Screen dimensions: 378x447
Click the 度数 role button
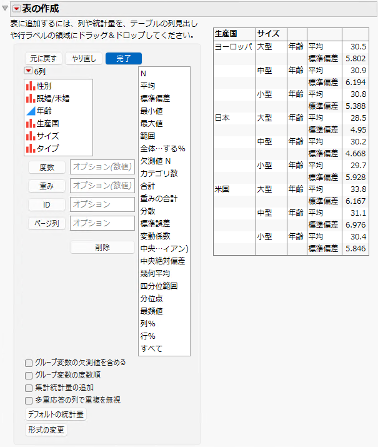click(47, 167)
